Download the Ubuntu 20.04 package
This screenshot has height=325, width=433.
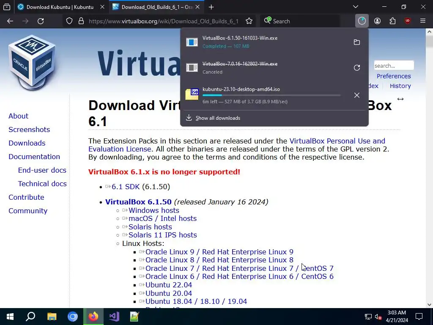point(168,293)
